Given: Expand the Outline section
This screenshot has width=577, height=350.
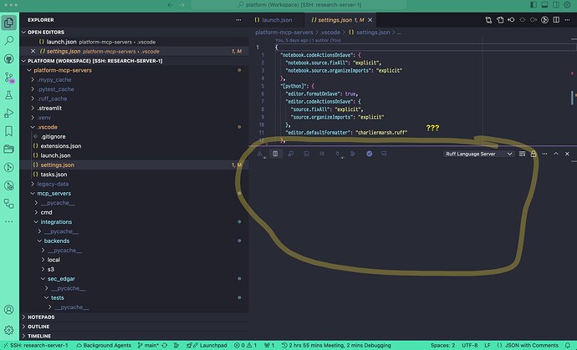Looking at the screenshot, I should point(134,327).
